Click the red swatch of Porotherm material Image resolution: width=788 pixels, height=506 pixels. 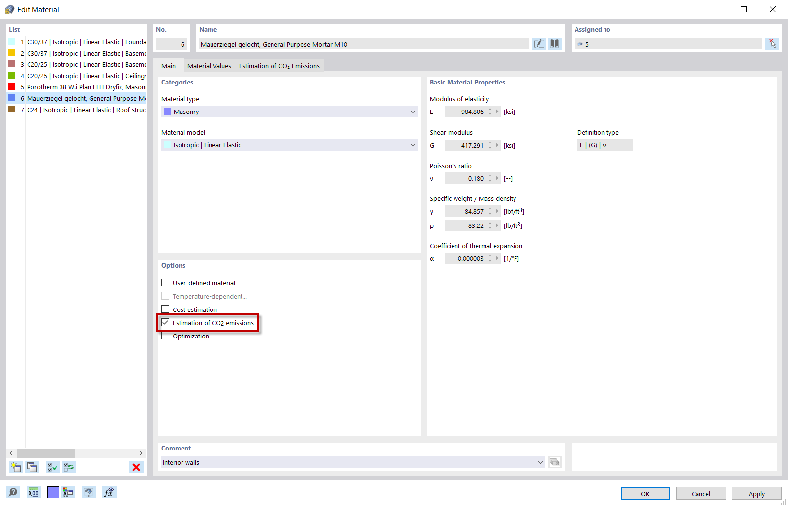coord(11,87)
